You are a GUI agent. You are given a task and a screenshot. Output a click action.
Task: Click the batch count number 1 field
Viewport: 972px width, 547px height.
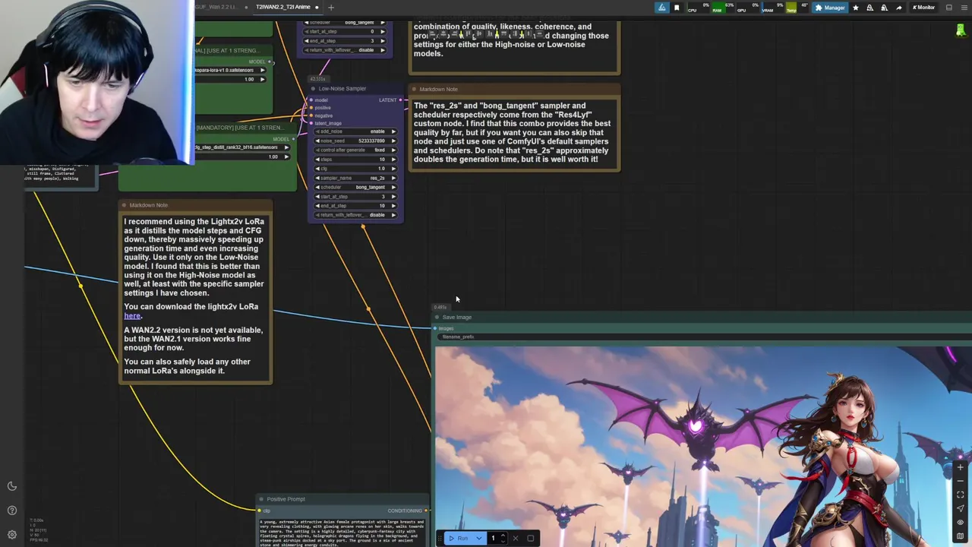coord(492,538)
